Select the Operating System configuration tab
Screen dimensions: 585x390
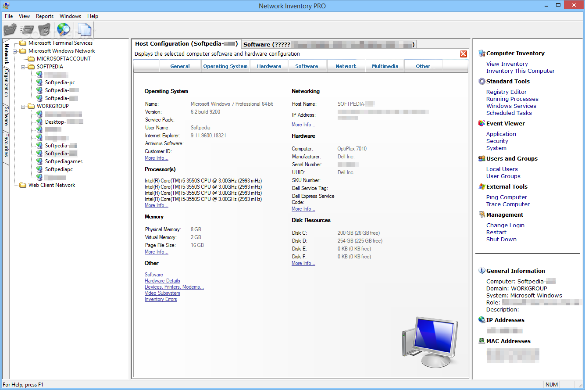pyautogui.click(x=225, y=66)
